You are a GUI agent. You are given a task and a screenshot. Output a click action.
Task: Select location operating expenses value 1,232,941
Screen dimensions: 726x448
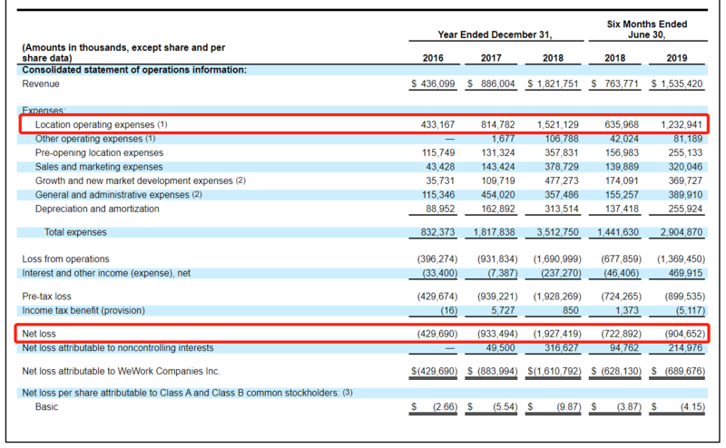coord(682,124)
